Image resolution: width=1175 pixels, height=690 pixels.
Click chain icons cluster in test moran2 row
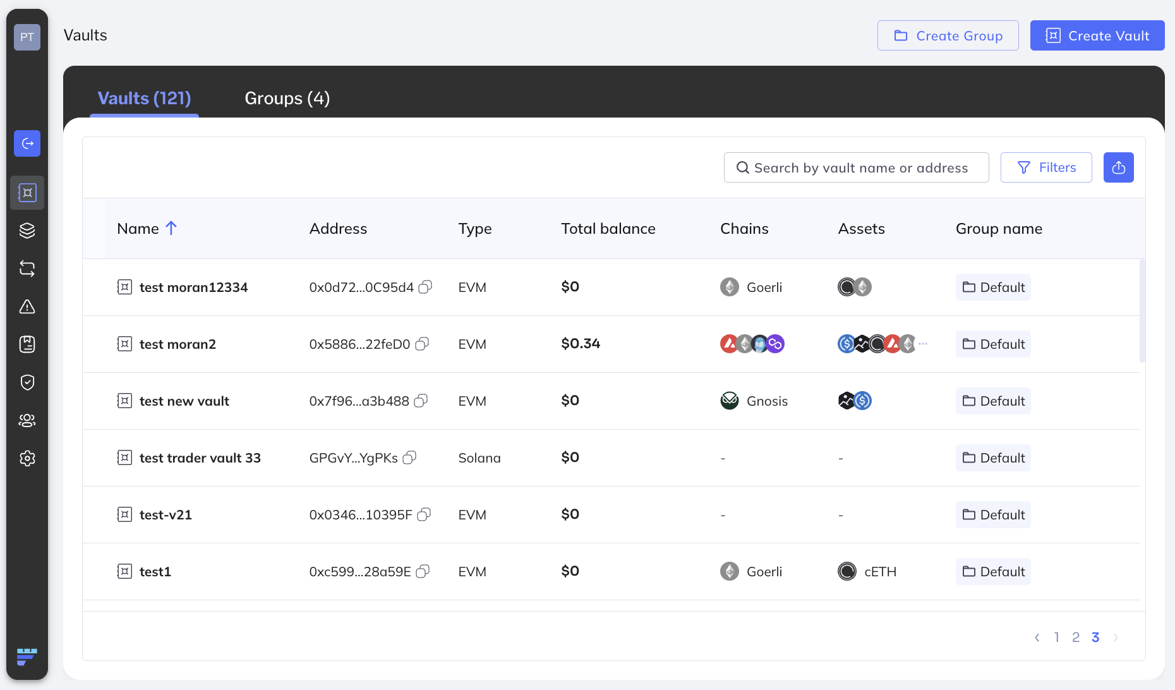(752, 344)
